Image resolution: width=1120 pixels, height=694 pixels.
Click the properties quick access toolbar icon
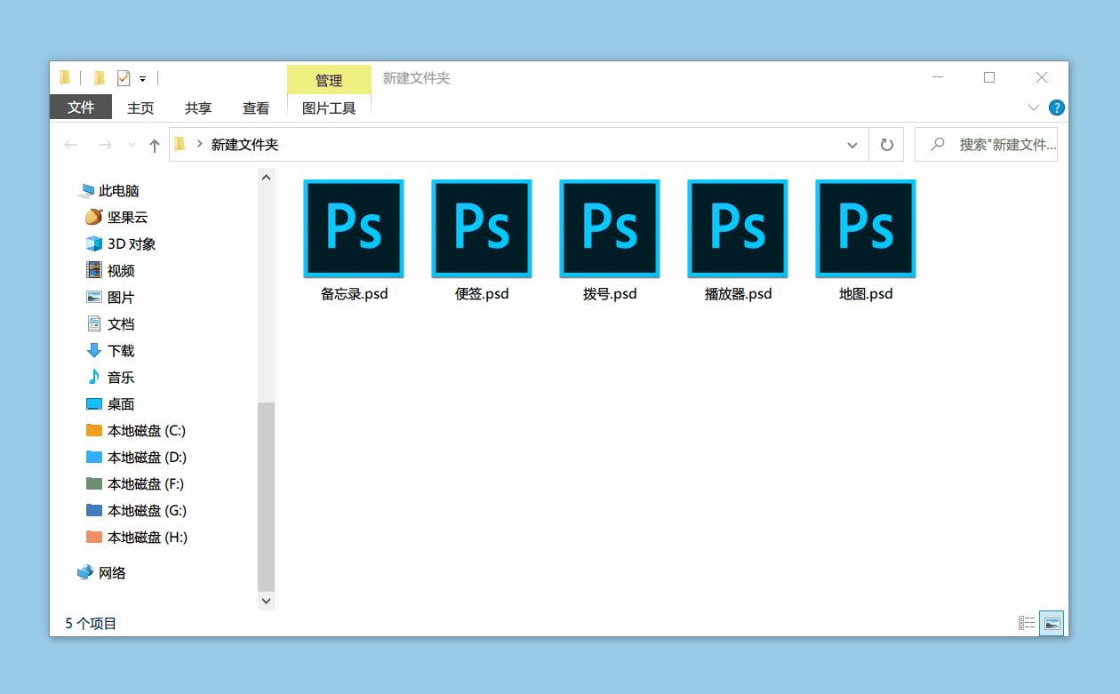[124, 78]
